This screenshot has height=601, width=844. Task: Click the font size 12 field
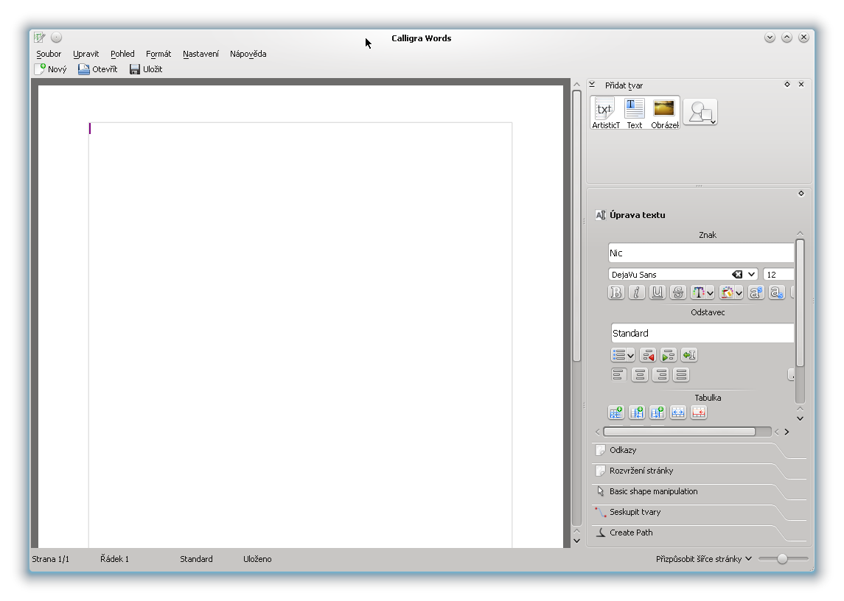[x=778, y=275]
